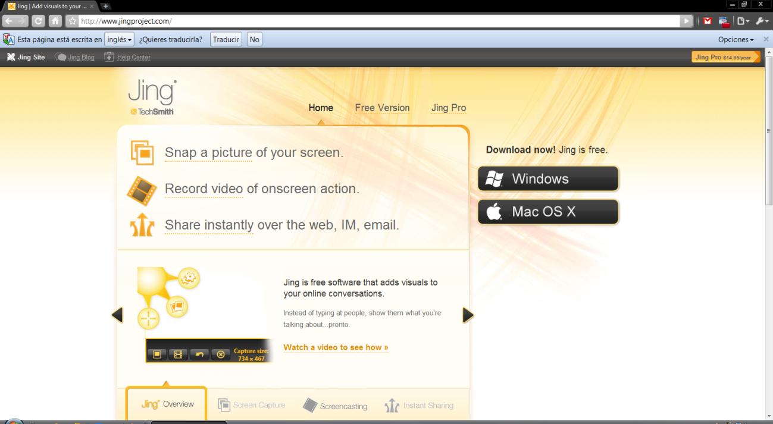Screen dimensions: 773x424
Task: Expand the Opciones translation menu
Action: pos(736,40)
